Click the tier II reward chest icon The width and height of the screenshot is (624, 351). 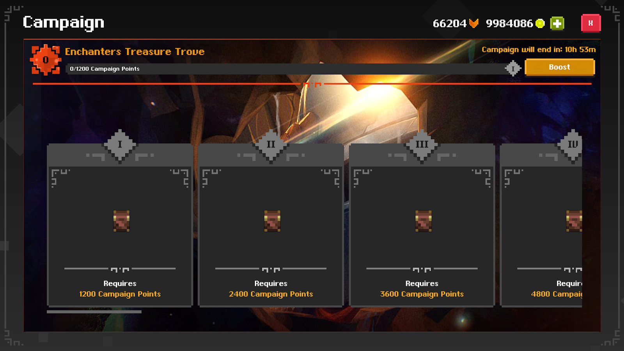272,221
